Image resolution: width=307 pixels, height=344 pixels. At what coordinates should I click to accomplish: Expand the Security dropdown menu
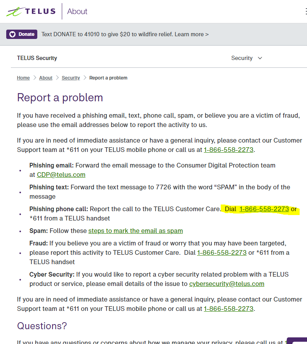coord(247,58)
